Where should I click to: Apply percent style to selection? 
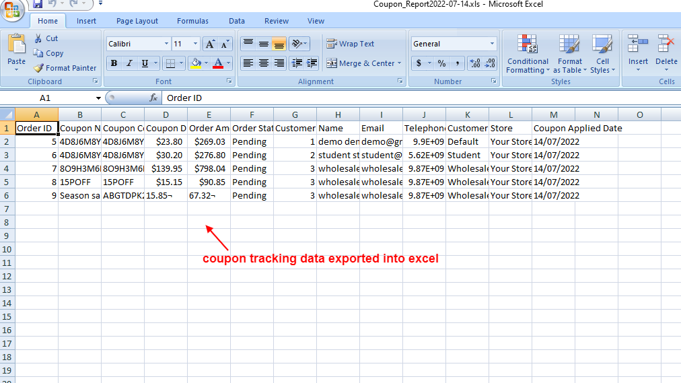(441, 63)
